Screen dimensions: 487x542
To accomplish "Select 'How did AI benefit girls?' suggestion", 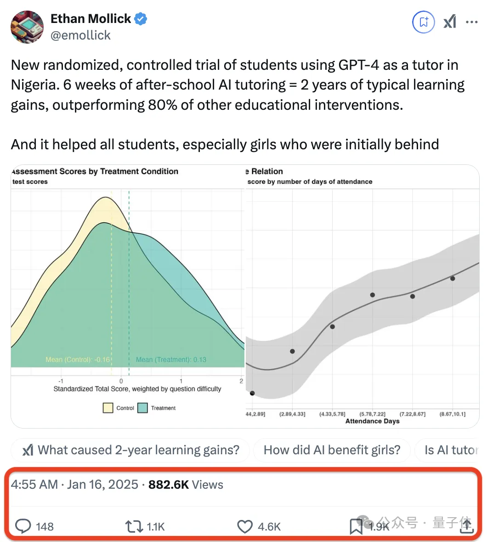I will 332,450.
